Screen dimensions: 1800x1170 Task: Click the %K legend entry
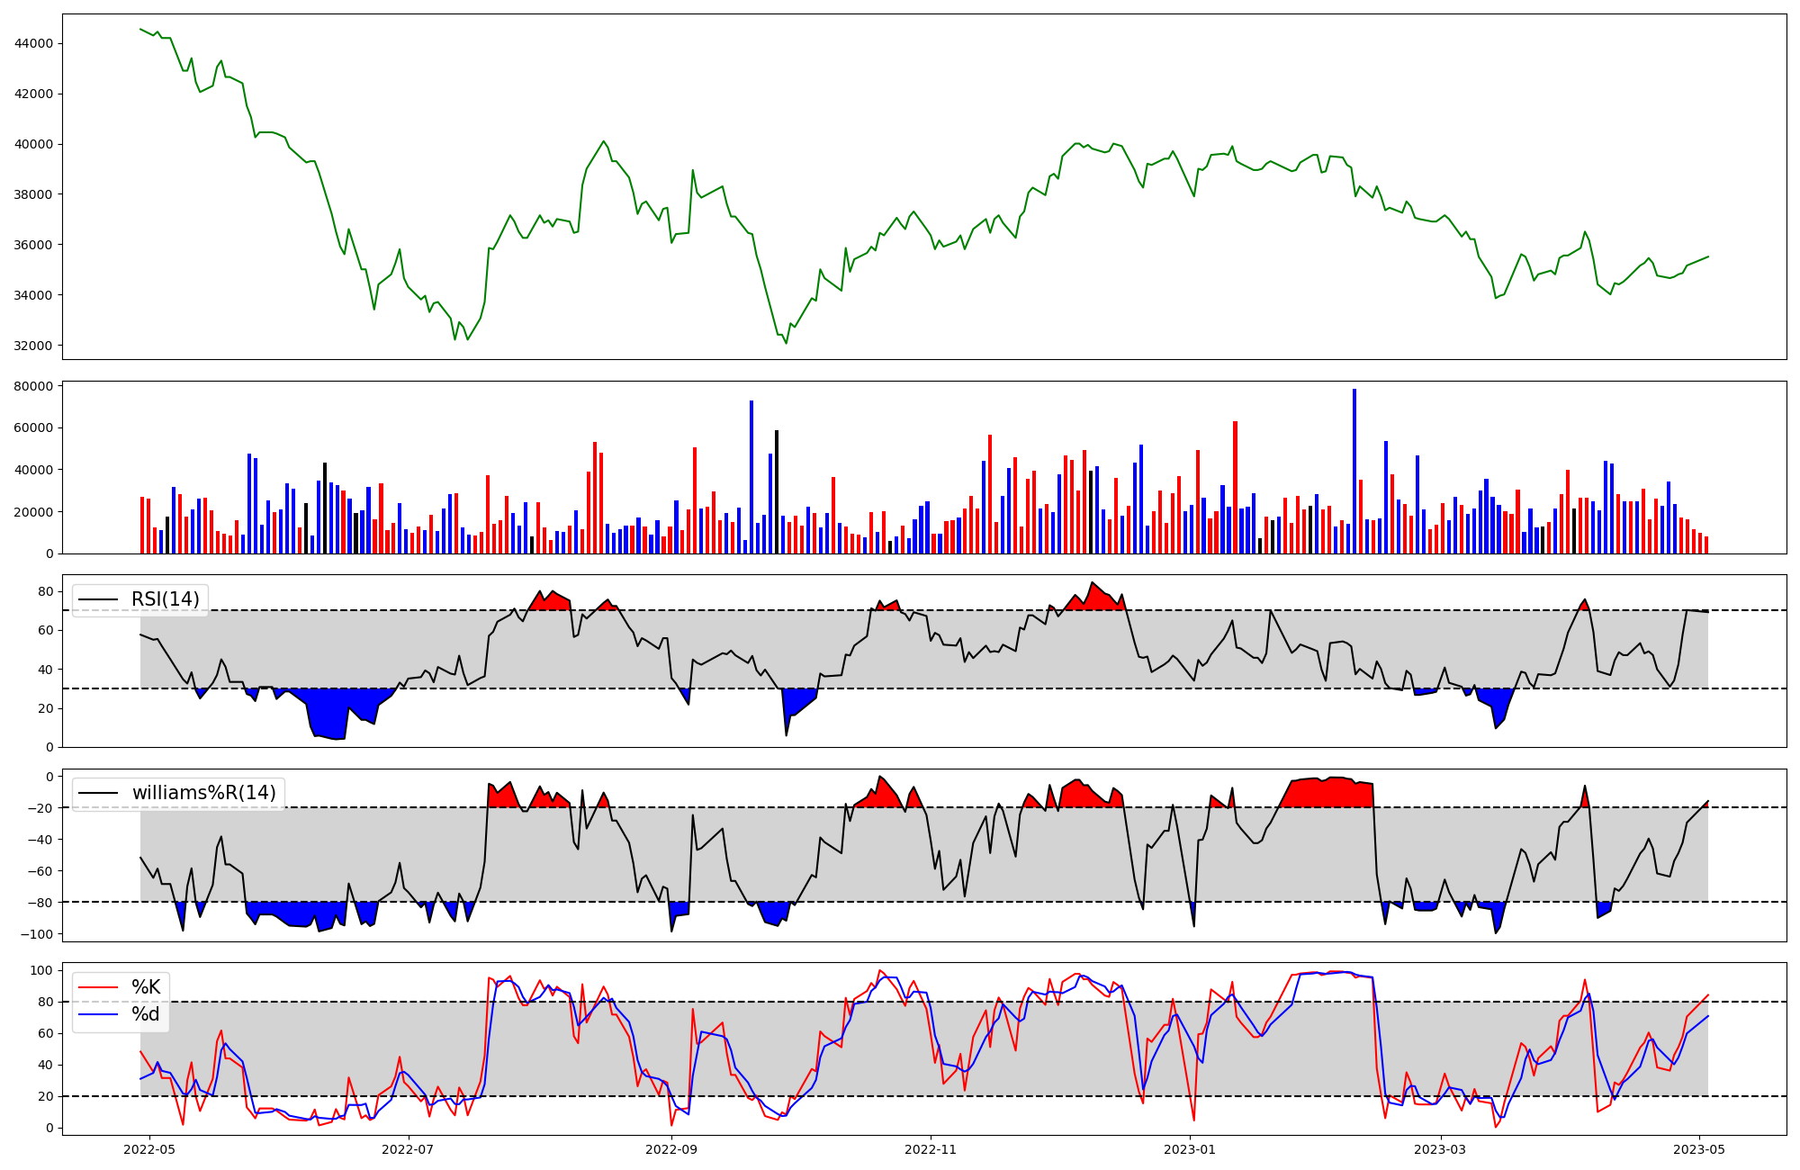146,987
